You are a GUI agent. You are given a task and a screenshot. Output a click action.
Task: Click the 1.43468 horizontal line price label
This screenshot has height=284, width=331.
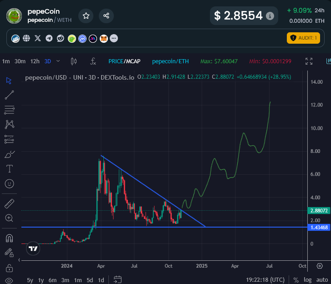coord(319,227)
